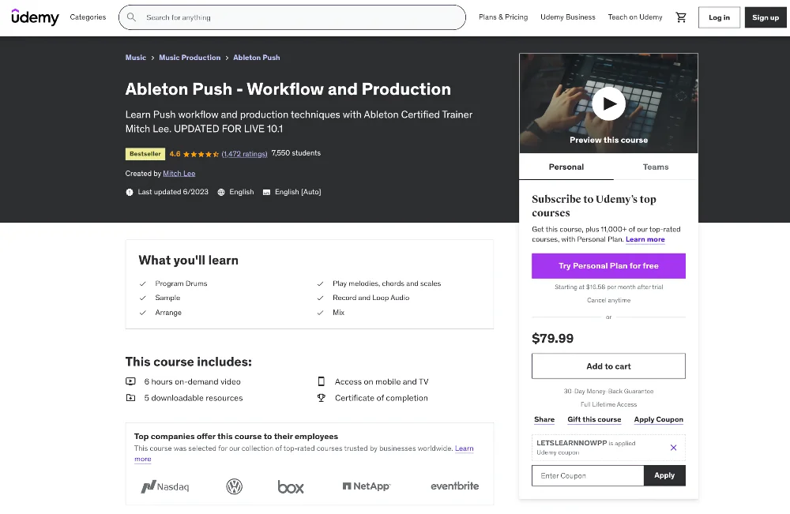Click the search magnifying glass icon

pyautogui.click(x=131, y=17)
